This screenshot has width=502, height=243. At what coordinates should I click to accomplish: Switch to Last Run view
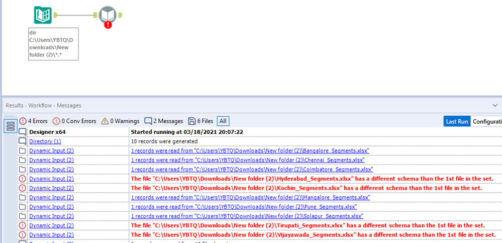[457, 122]
